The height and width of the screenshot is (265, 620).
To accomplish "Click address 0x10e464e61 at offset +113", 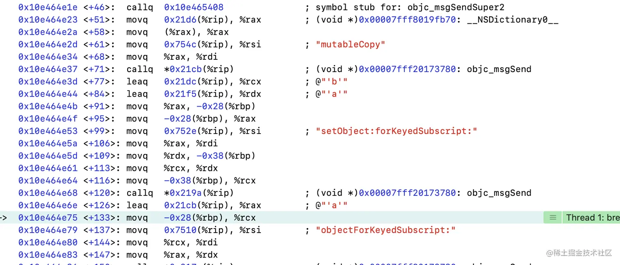I will 48,168.
